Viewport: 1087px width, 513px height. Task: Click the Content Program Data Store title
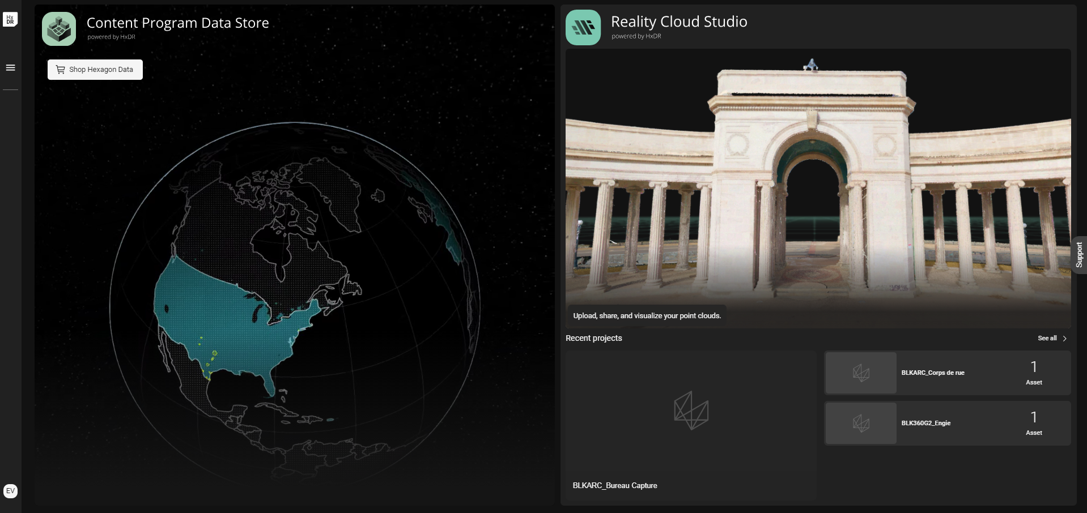[x=178, y=23]
